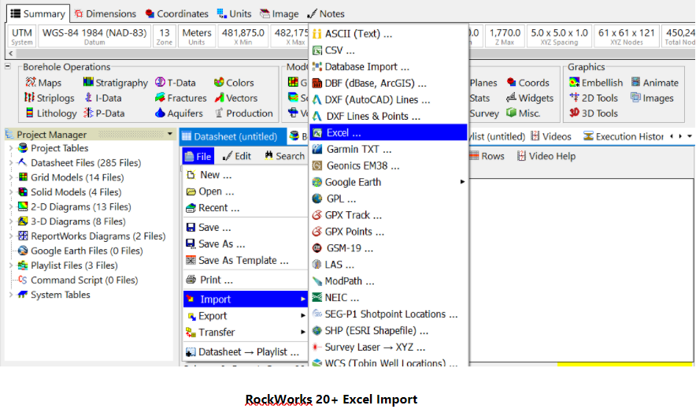Image resolution: width=696 pixels, height=409 pixels.
Task: Select DBF (dBase, ArcGIS) import
Action: click(x=388, y=83)
